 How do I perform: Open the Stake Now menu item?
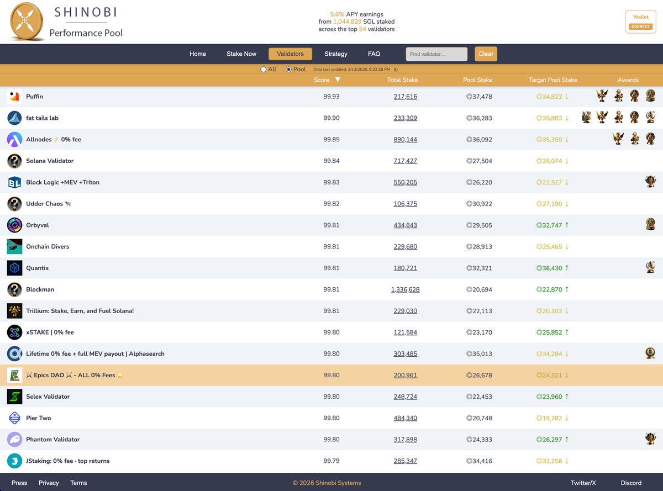pos(241,54)
